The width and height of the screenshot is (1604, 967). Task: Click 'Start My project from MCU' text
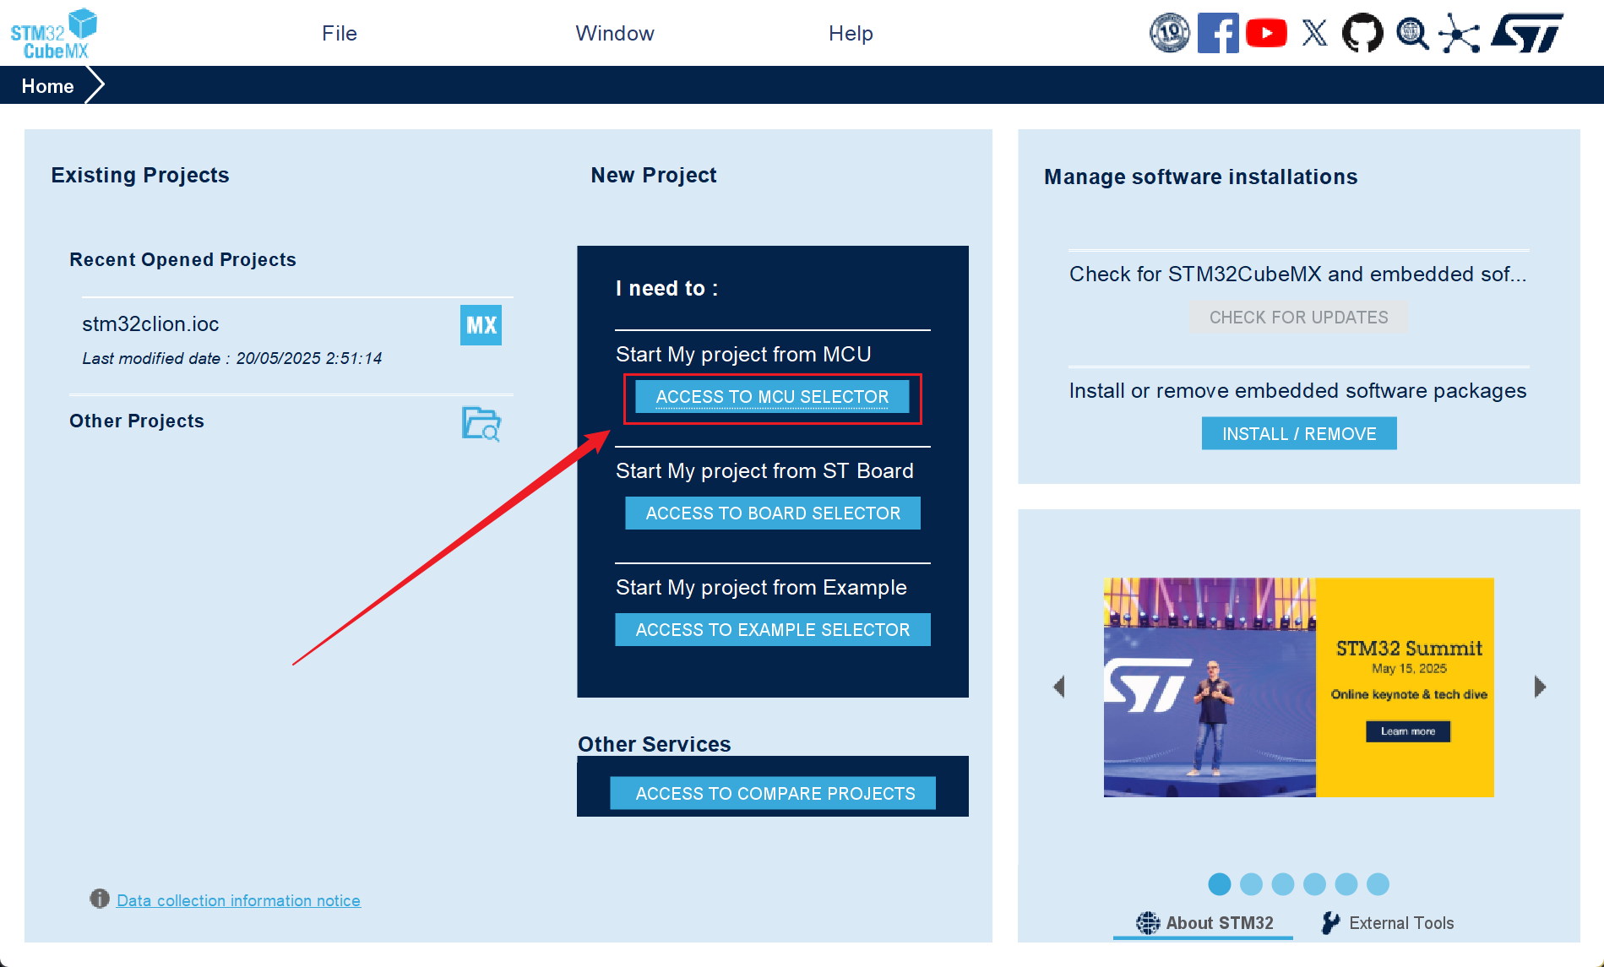point(743,354)
